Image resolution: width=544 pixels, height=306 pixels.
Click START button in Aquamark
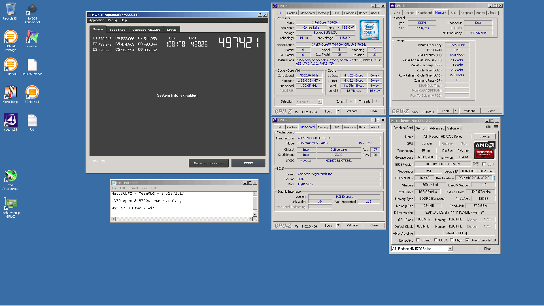click(x=248, y=163)
